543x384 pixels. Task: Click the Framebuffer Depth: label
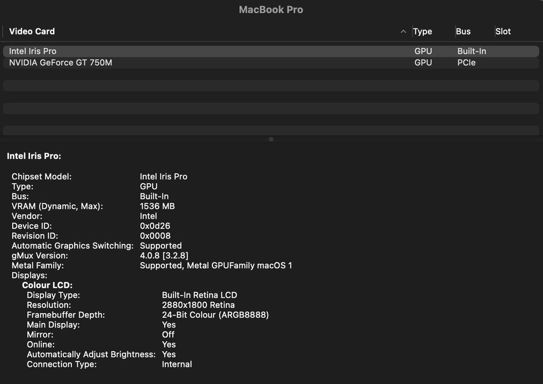coord(66,315)
